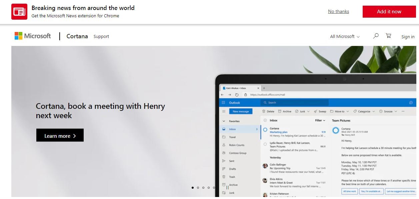Viewport: 419px width, 199px height.
Task: Open the Colin Ballinger Re: Upcoming Trip email
Action: (293, 168)
